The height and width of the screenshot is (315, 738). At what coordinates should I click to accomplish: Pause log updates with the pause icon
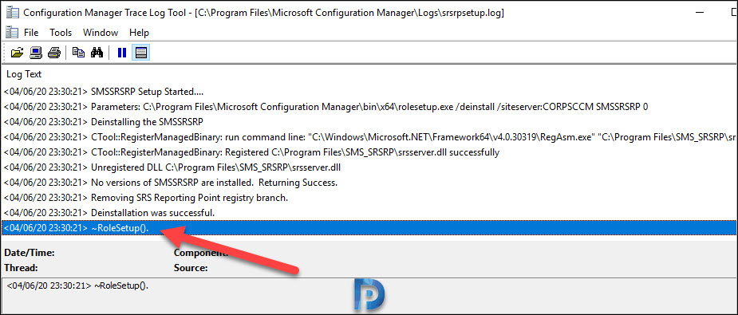122,53
